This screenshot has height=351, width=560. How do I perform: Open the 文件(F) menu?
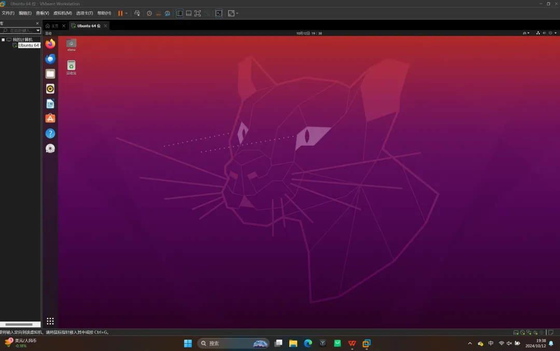pos(8,13)
